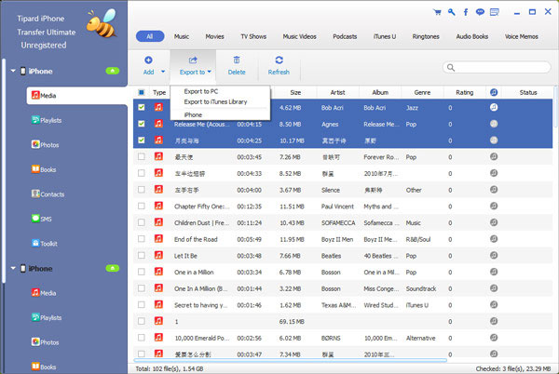Open the Music Videos category
The height and width of the screenshot is (374, 559).
299,36
